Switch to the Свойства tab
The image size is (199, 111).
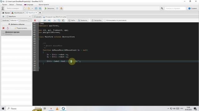click(6, 20)
